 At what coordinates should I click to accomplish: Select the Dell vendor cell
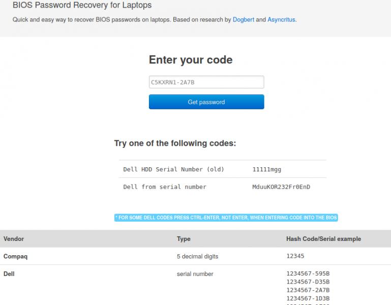(x=9, y=274)
